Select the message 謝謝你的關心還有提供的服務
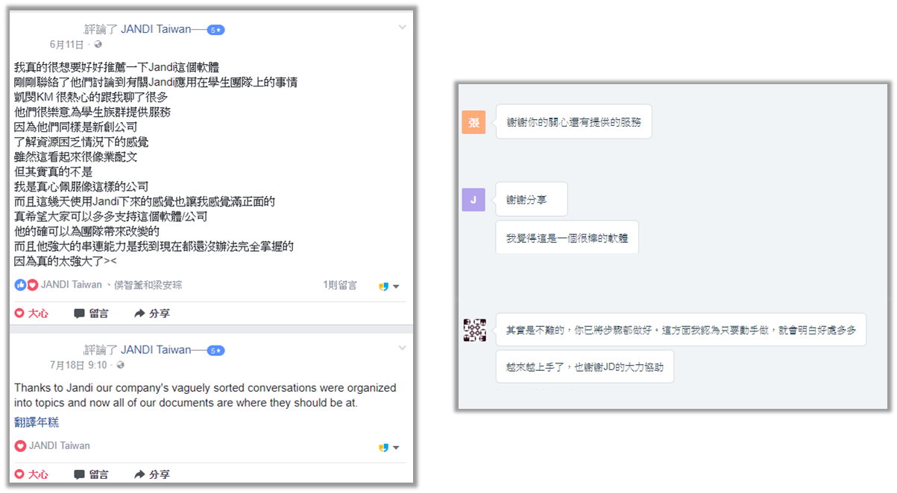Image resolution: width=897 pixels, height=493 pixels. click(573, 121)
